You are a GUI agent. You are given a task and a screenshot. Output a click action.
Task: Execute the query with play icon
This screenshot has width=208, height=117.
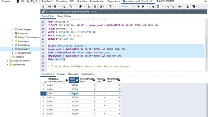point(143,6)
